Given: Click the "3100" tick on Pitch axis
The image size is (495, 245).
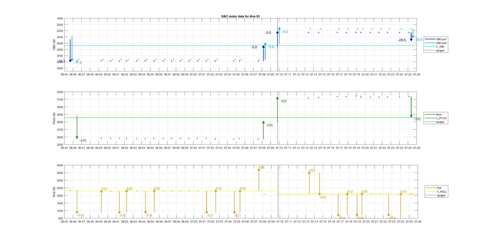Looking at the screenshot, I should pos(60,100).
